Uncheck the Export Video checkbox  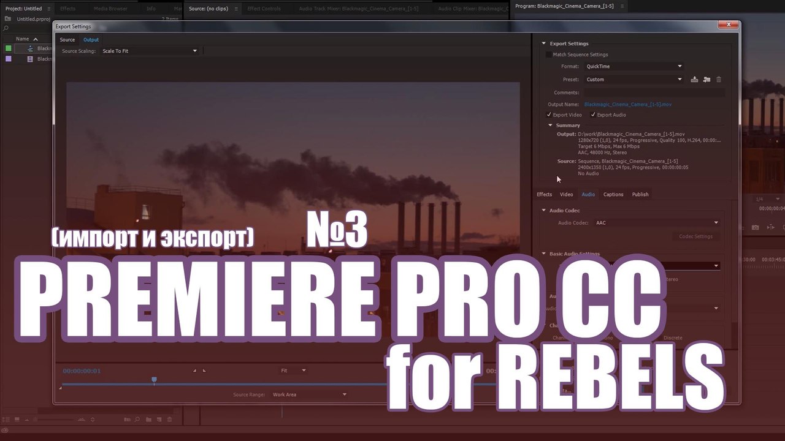549,115
